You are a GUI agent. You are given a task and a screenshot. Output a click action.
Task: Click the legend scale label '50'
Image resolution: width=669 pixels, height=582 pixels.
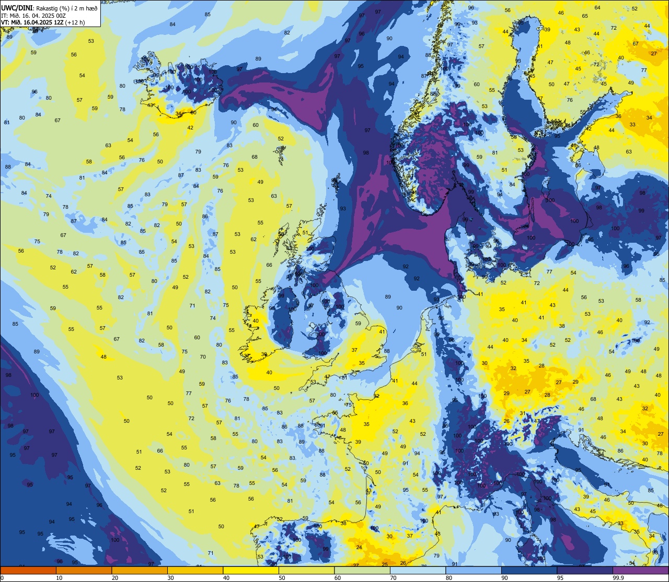pos(282,578)
